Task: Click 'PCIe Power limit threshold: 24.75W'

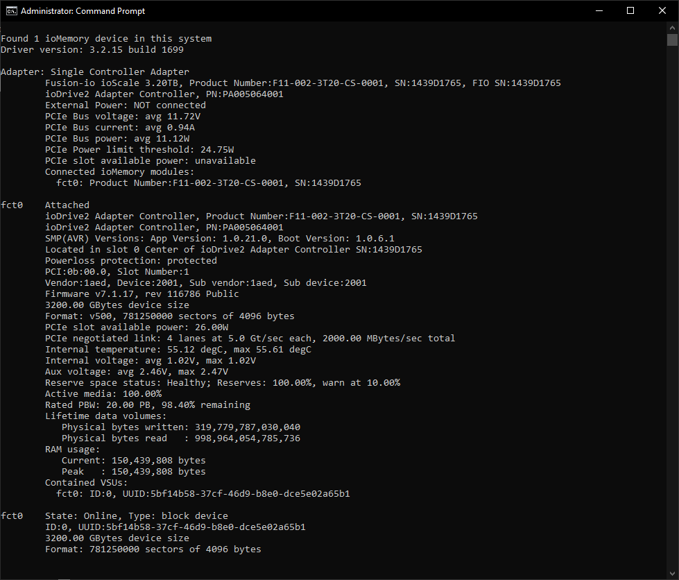Action: pyautogui.click(x=139, y=150)
